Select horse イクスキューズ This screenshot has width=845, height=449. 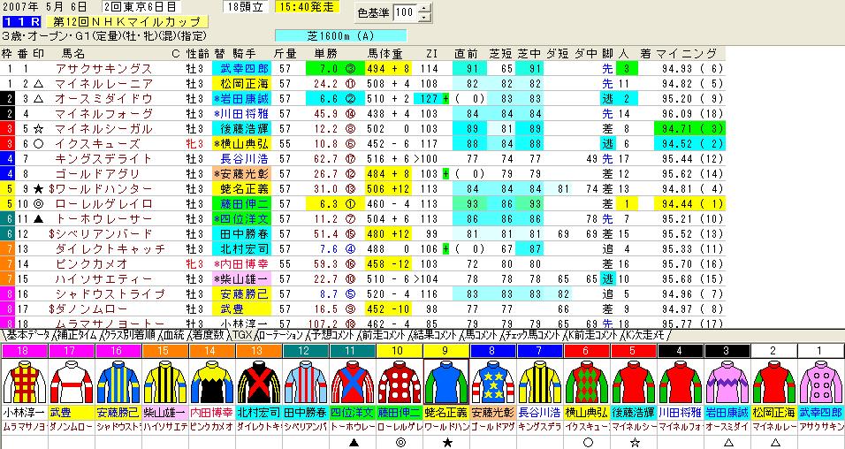click(97, 144)
